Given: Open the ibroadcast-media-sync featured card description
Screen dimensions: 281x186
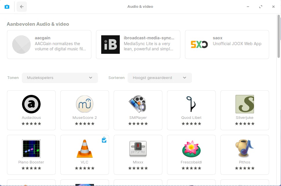Looking at the screenshot, I should (x=148, y=46).
